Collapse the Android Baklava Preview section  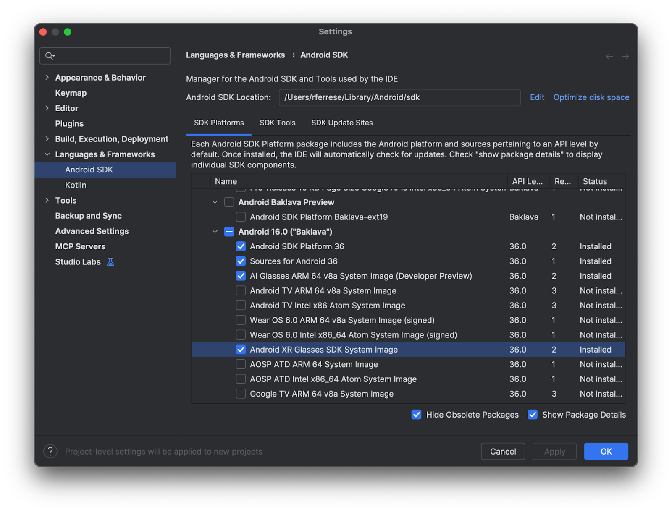(x=215, y=202)
